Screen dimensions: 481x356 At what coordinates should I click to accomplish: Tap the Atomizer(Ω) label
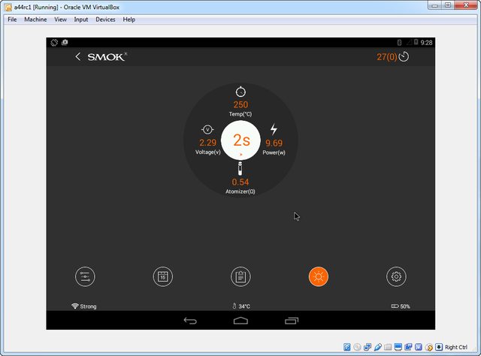click(240, 192)
